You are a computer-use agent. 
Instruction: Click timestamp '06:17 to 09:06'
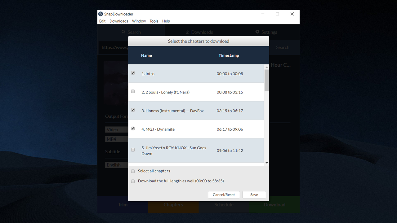click(230, 129)
